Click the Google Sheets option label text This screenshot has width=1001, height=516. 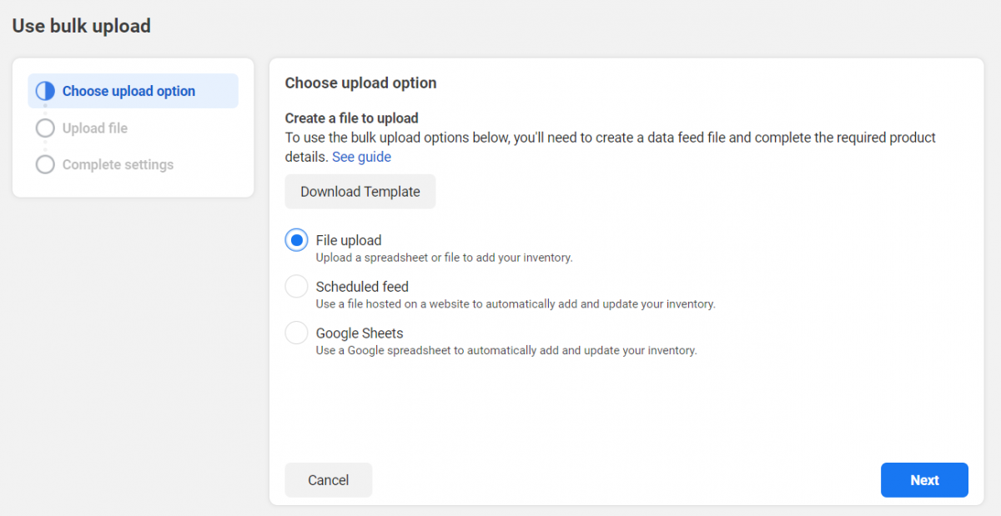[360, 333]
